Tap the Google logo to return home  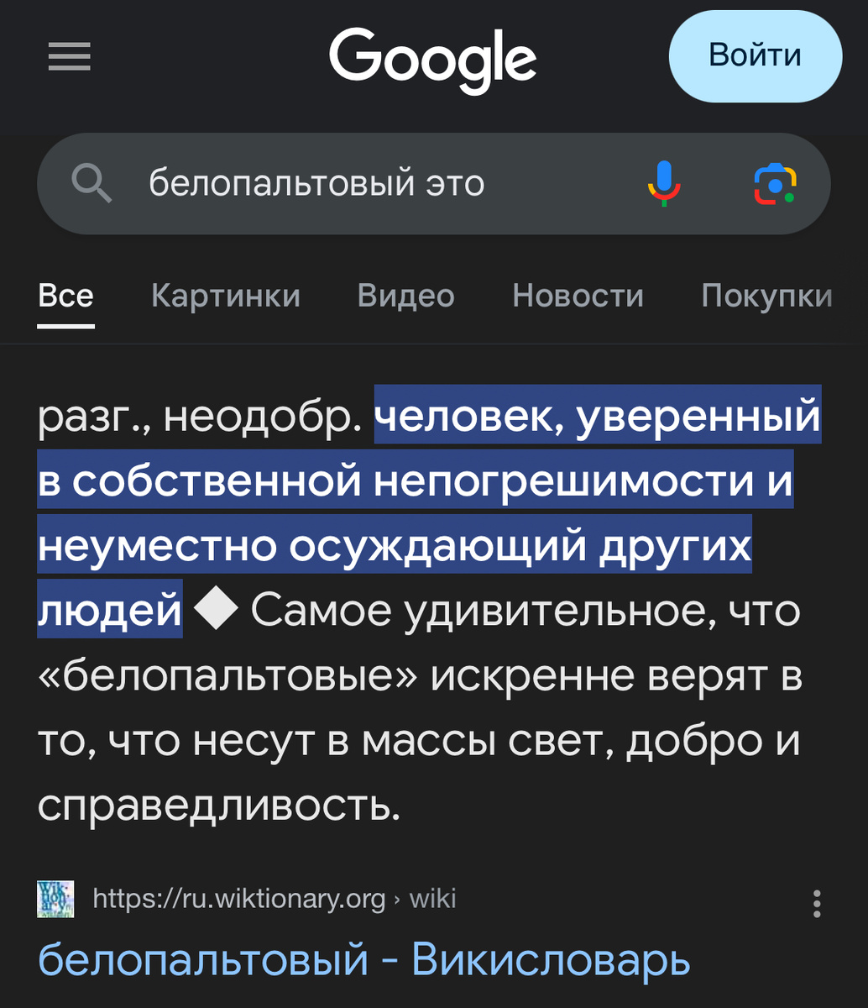[x=432, y=59]
